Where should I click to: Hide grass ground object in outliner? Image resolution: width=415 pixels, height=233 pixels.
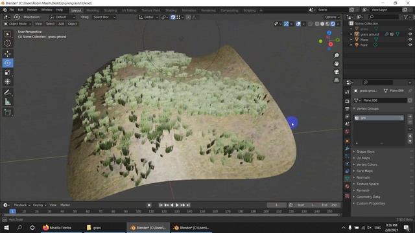(410, 34)
